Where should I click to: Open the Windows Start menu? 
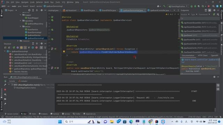pos(60,122)
